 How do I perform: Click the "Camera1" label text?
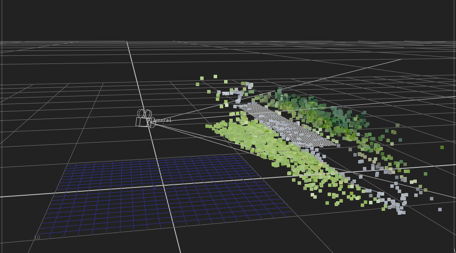pos(161,120)
